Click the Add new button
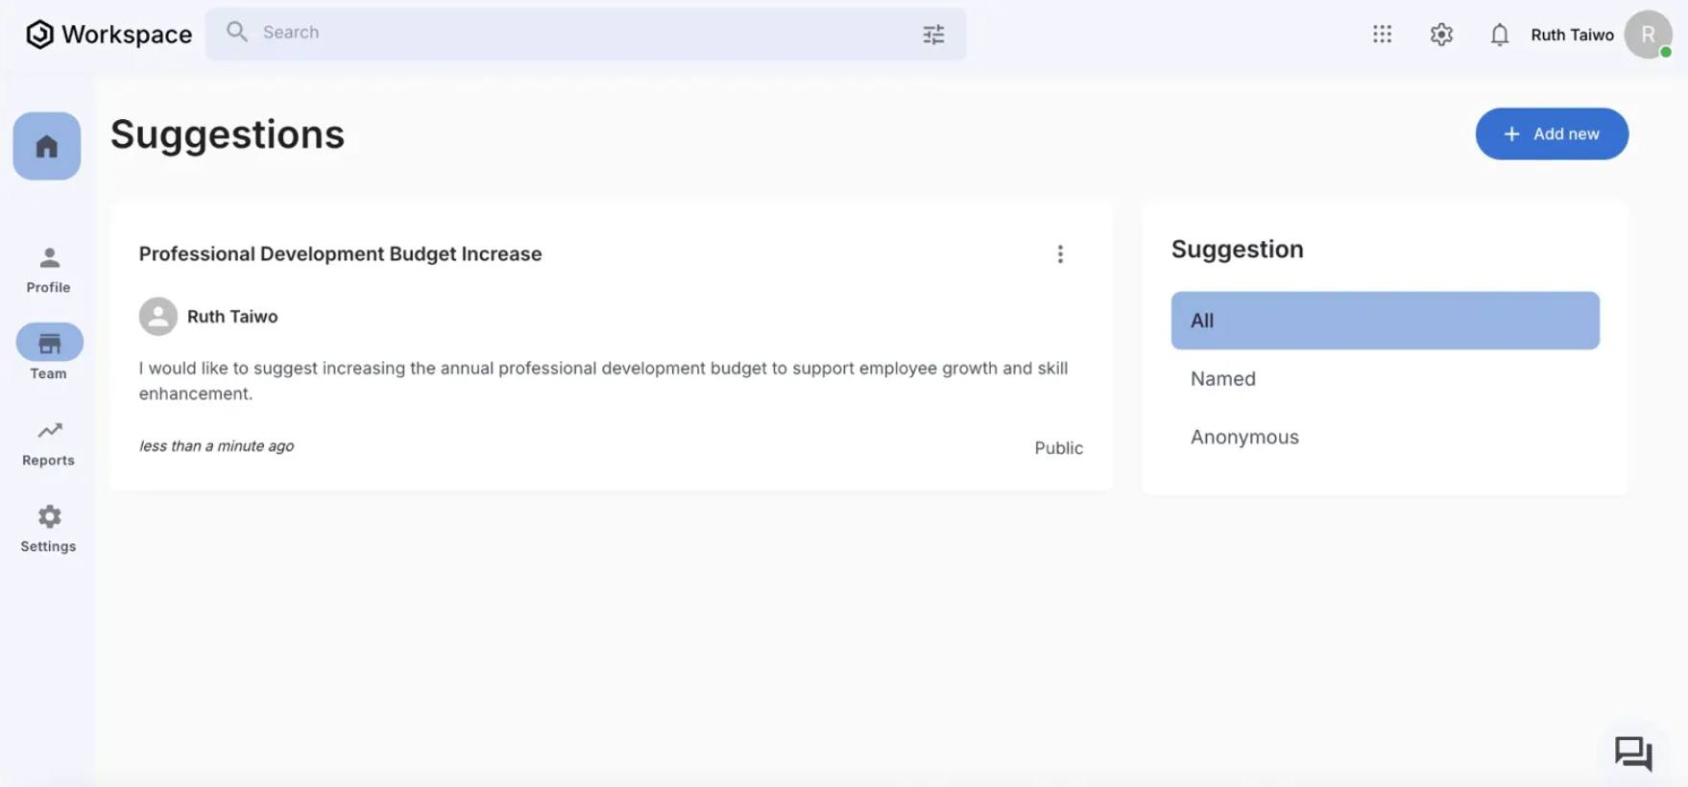The image size is (1688, 787). point(1552,134)
